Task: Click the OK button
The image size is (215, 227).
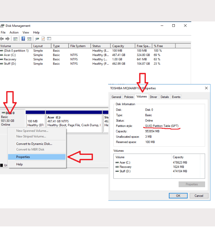Action: pos(178,196)
